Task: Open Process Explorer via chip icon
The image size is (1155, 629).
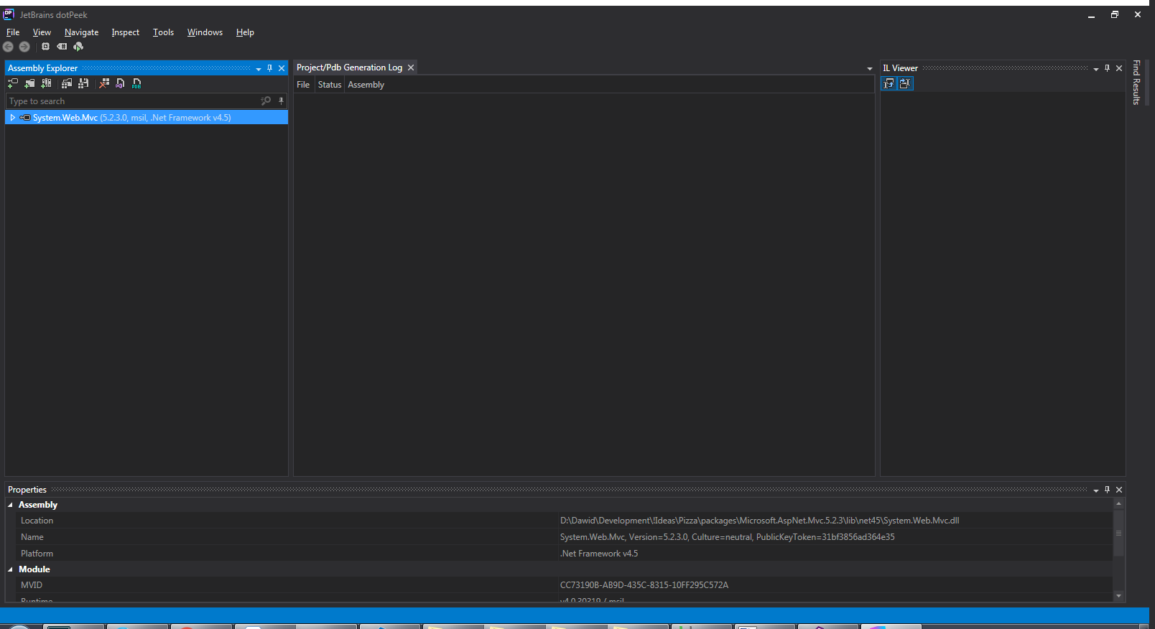Action: 45,47
